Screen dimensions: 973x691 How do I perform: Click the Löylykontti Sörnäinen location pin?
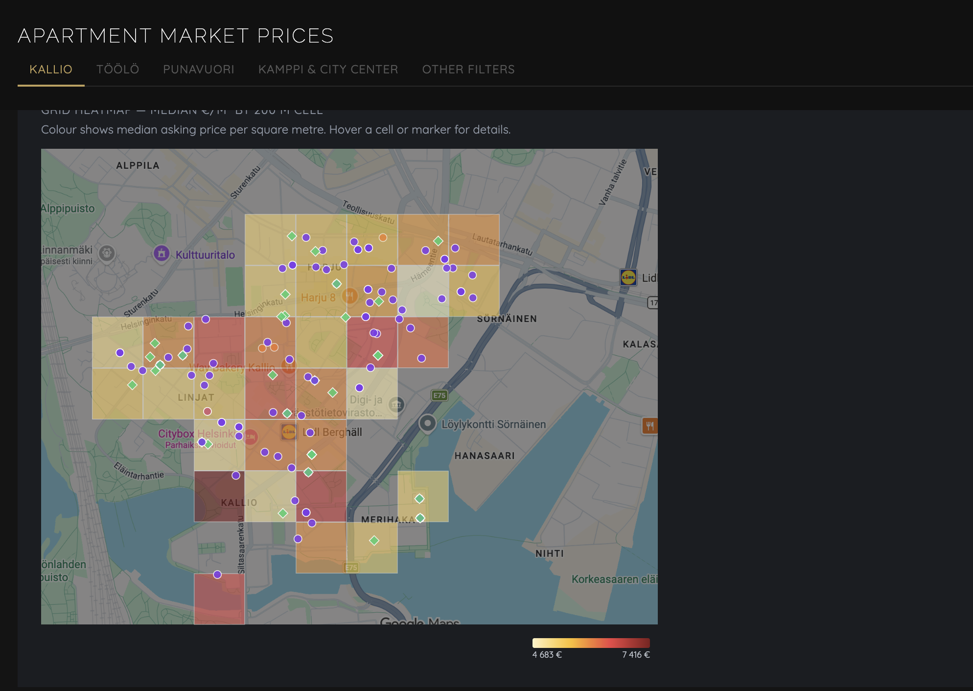(428, 423)
